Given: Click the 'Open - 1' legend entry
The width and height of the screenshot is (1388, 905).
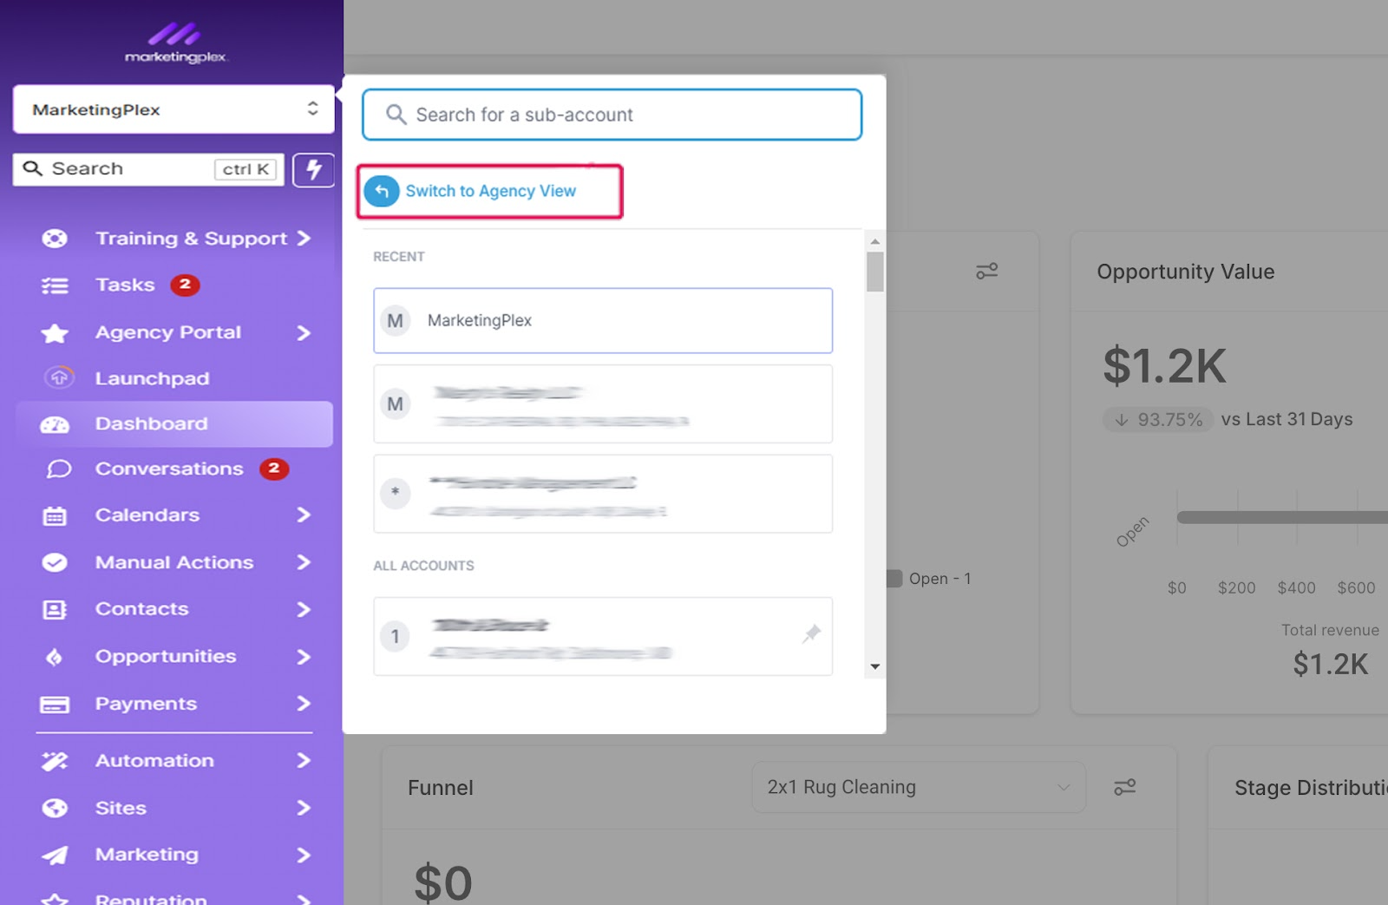Looking at the screenshot, I should [x=929, y=579].
